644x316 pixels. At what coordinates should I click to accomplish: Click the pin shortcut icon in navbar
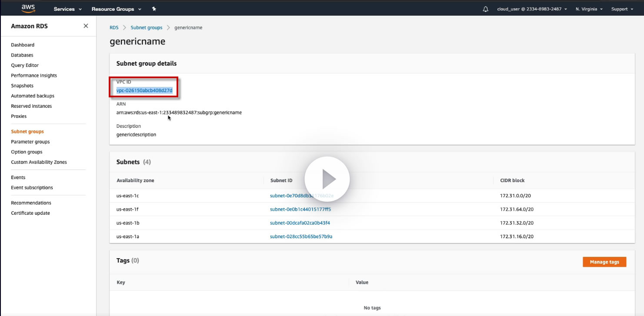tap(154, 9)
